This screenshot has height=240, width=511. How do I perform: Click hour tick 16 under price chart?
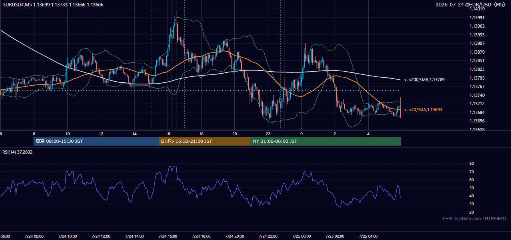[168, 134]
